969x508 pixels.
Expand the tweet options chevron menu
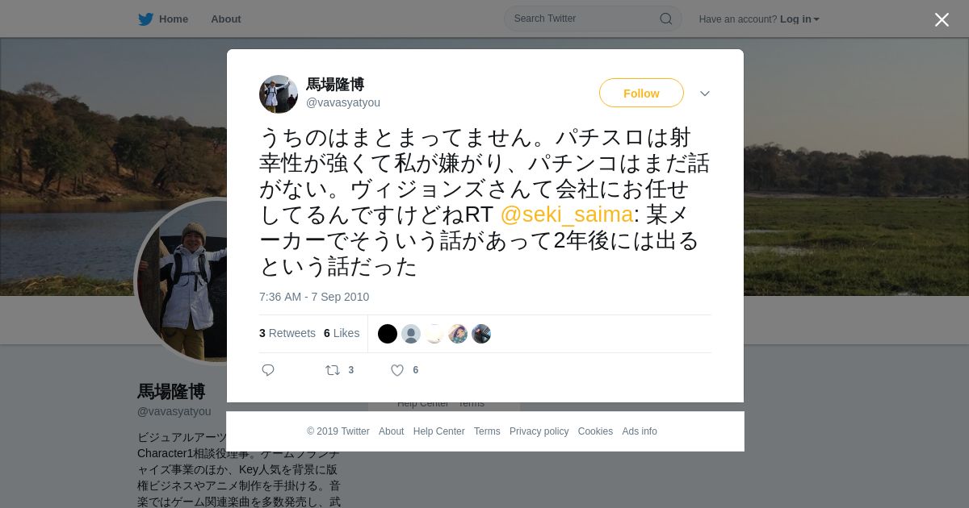pos(705,94)
